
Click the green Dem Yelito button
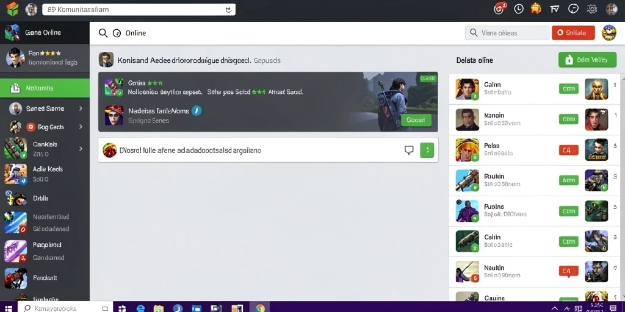[x=588, y=60]
